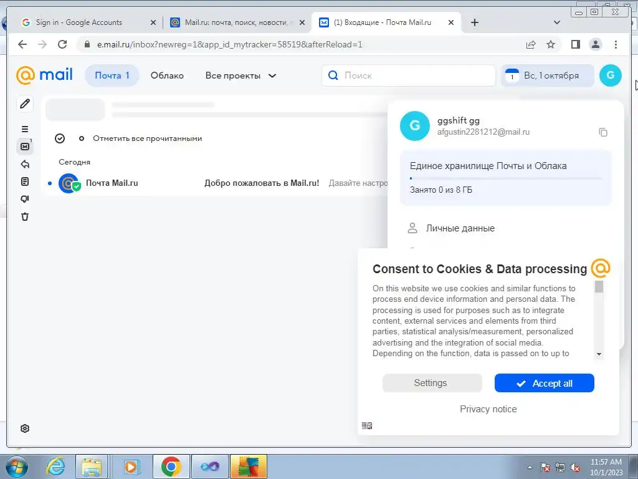Click the calendar icon next to Вс, 1 октября
This screenshot has width=638, height=479.
coord(512,75)
